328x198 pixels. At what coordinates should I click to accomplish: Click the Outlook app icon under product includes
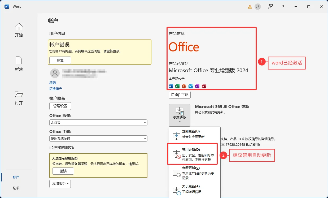[x=191, y=86]
